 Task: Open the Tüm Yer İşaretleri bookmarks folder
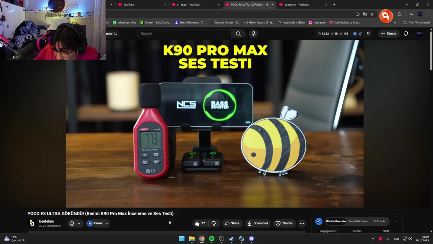tap(416, 23)
